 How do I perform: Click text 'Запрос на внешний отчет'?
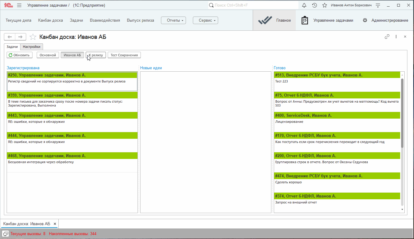tap(296, 202)
